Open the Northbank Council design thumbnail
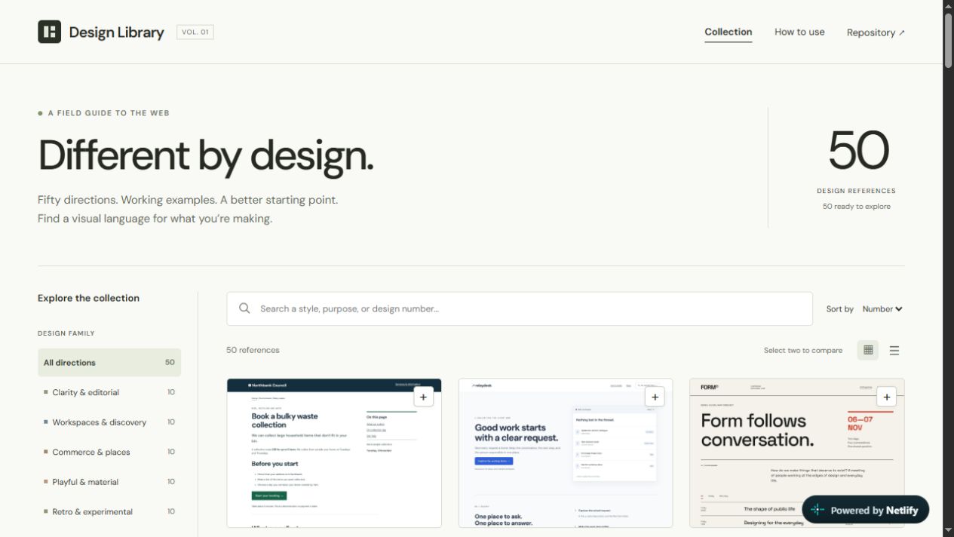The image size is (954, 537). [334, 453]
